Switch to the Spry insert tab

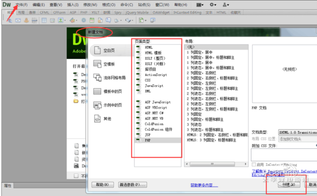click(x=118, y=13)
